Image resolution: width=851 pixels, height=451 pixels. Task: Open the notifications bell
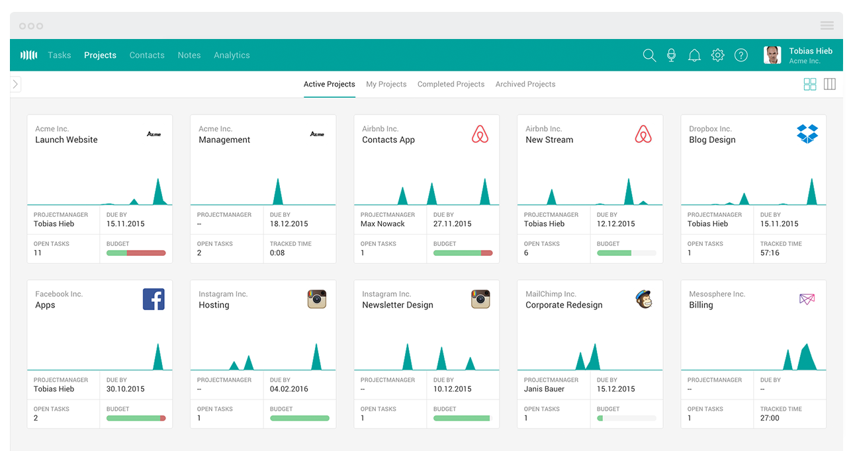(694, 56)
